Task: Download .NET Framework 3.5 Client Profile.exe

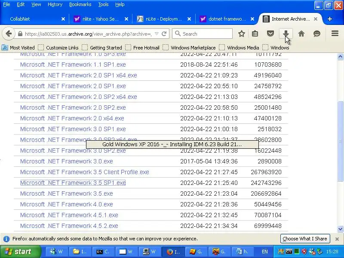Action: pos(84,172)
